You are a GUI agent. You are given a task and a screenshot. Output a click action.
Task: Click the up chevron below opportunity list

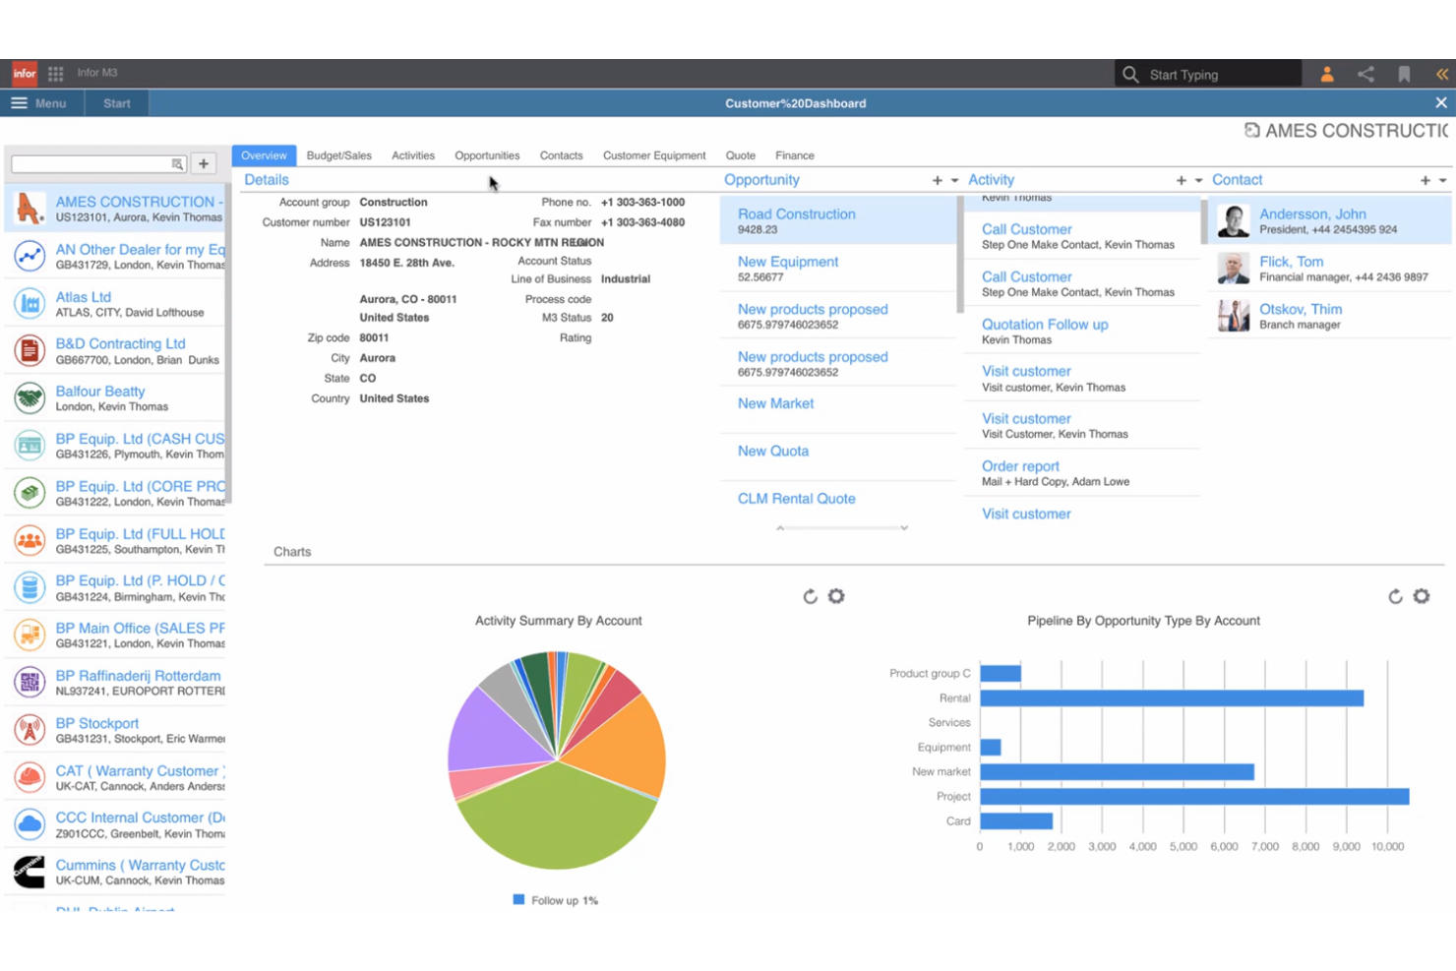click(780, 528)
